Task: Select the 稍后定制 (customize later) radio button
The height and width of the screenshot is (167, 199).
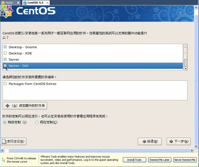Action: pos(5,122)
